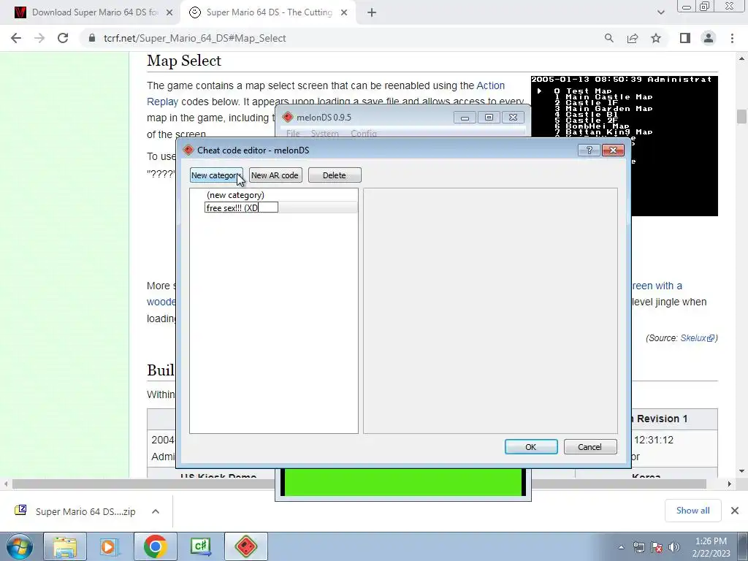Open Windows Explorer from the taskbar
Screen dimensions: 748x561
coord(65,546)
